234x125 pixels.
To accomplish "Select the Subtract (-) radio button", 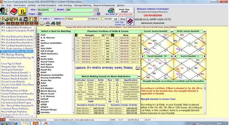I will click(52, 19).
